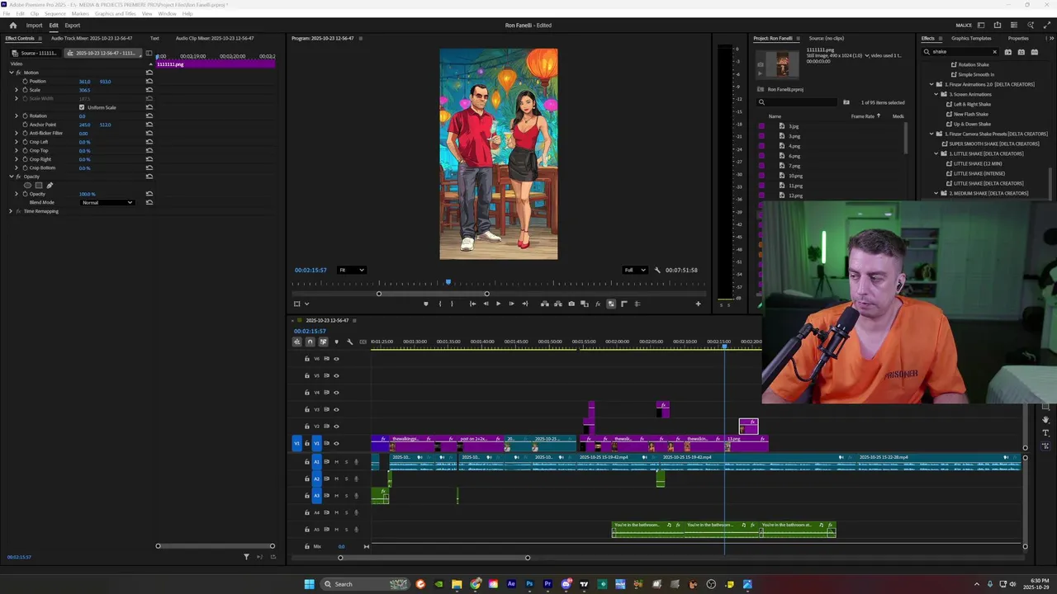Open timeline display settings wrench
Viewport: 1057px width, 594px height.
349,342
